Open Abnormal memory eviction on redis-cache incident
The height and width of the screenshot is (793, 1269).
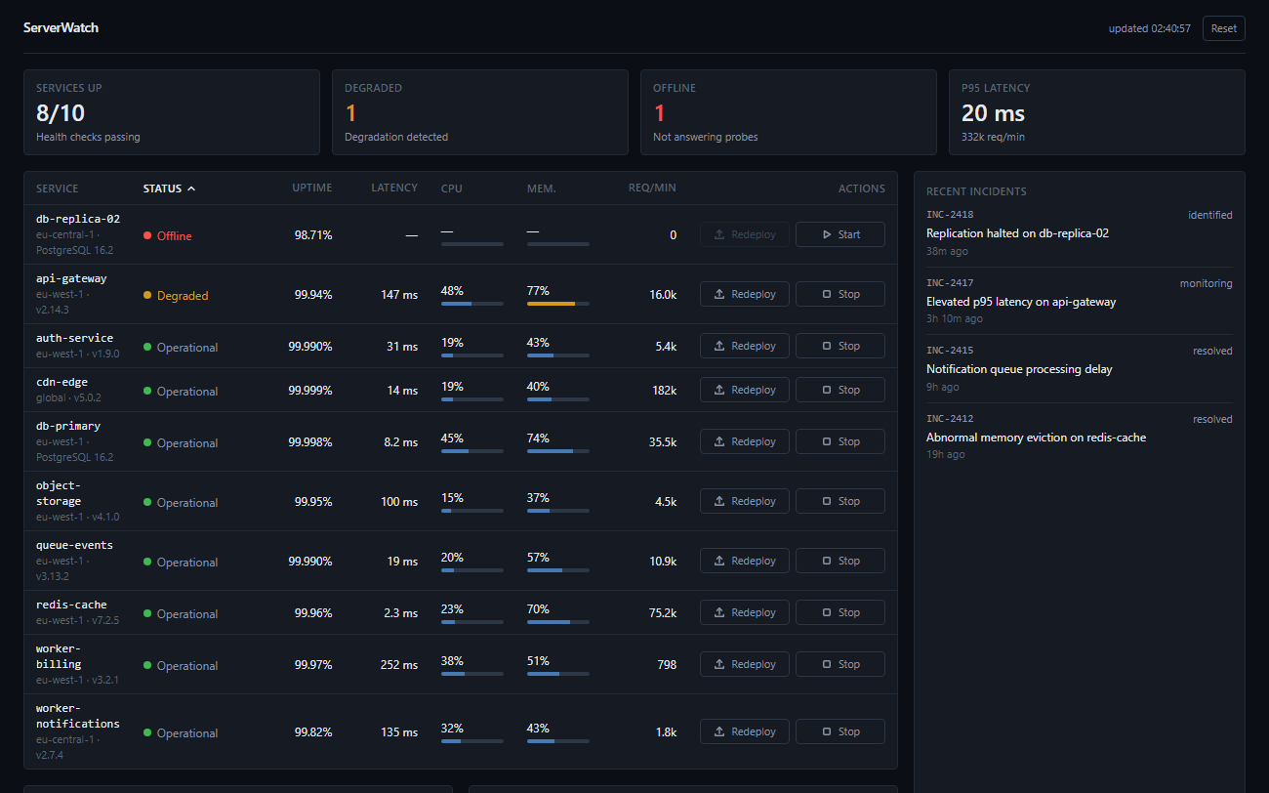[x=1080, y=437]
